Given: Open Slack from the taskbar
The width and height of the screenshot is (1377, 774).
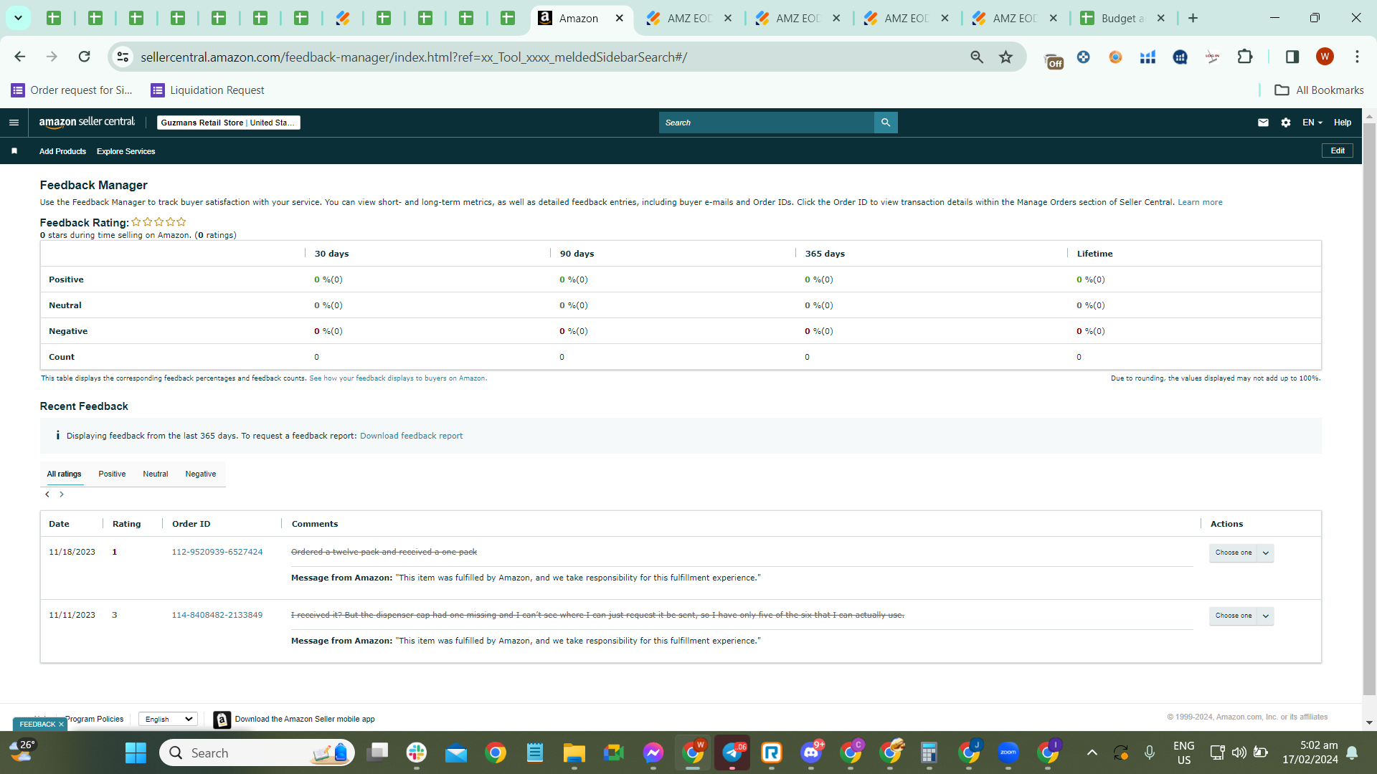Looking at the screenshot, I should point(417,753).
